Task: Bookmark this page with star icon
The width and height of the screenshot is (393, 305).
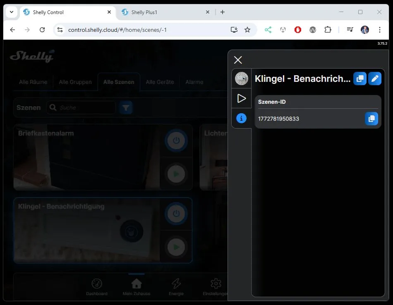Action: (x=247, y=30)
